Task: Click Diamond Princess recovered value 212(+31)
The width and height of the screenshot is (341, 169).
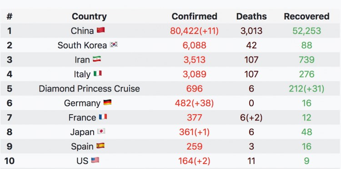Action: (x=306, y=88)
